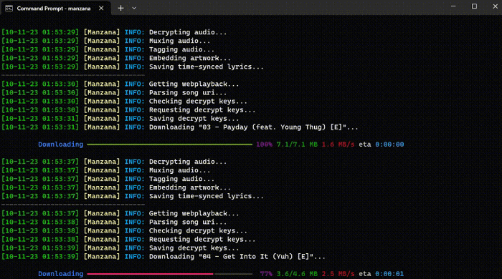The width and height of the screenshot is (502, 279).
Task: Click the 01:53:29 Saving time-synced lyrics line
Action: 133,67
